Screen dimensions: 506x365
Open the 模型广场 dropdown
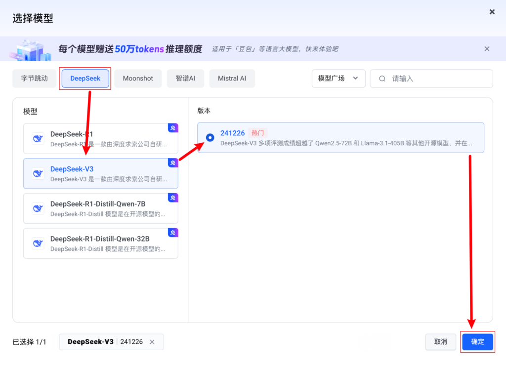(338, 79)
